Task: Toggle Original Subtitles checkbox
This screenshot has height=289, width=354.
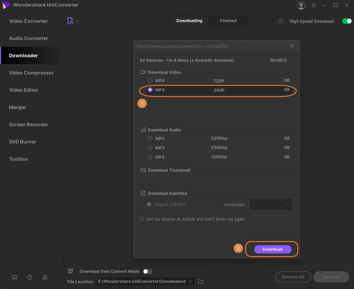Action: point(149,204)
